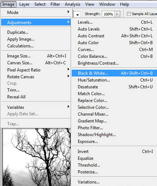Expand Rotate Canvas submenu
Screen dimensions: 157x186
click(36, 77)
